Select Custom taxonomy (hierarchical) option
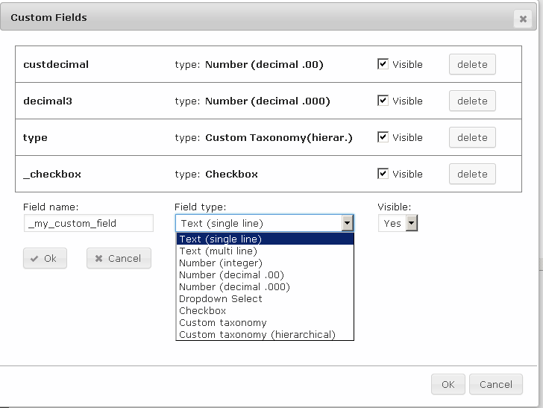The width and height of the screenshot is (543, 408). click(257, 335)
